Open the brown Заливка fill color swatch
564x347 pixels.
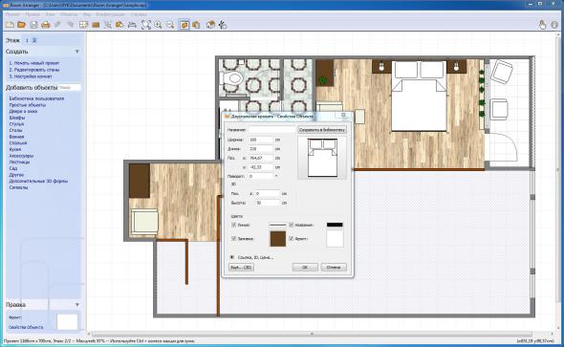[277, 239]
